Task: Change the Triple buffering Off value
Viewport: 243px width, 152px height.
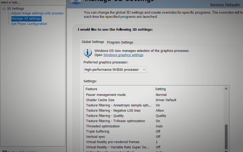Action: (x=158, y=132)
